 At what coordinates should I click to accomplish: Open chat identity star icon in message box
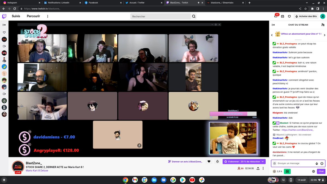(274, 163)
